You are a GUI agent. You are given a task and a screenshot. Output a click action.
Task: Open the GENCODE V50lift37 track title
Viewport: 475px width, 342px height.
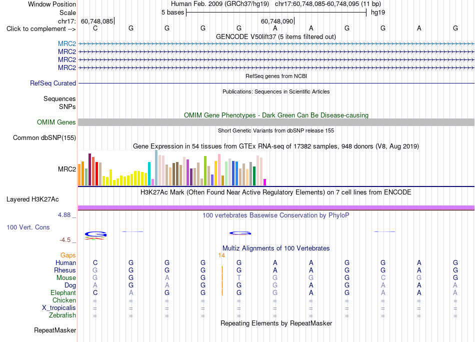276,36
